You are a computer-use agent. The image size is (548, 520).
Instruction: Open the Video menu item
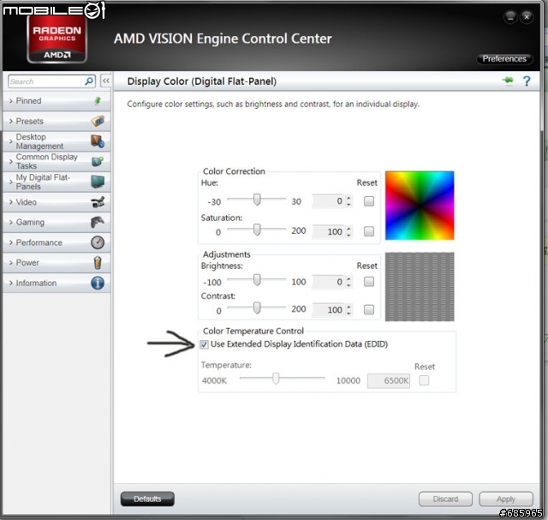[57, 202]
